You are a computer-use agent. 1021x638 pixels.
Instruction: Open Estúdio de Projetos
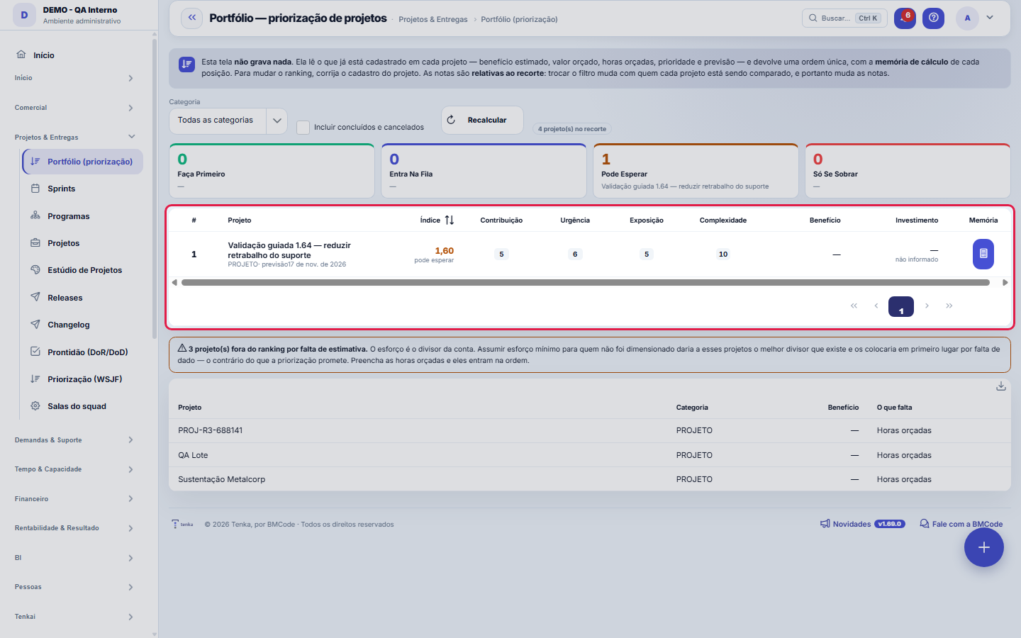(83, 270)
